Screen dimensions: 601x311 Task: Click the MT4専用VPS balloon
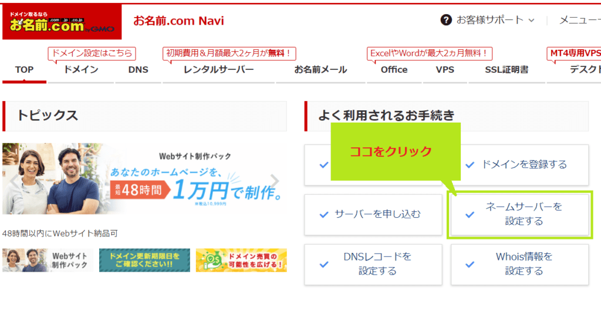coord(574,53)
